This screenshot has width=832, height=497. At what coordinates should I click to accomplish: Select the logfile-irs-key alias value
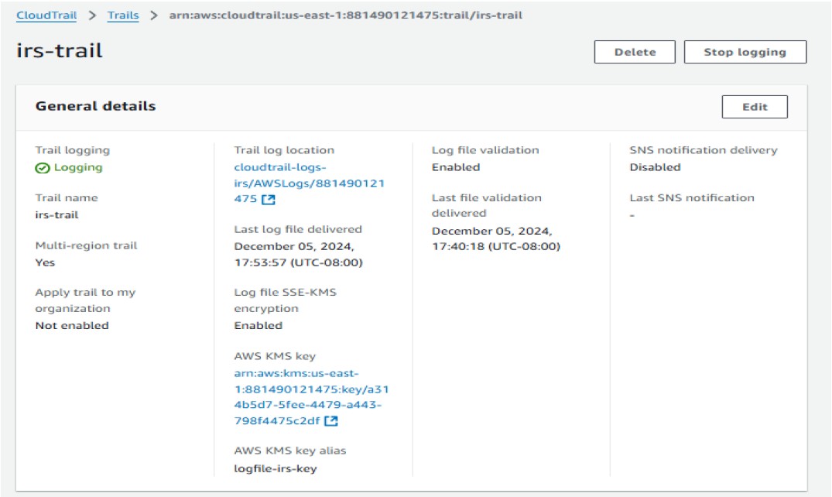276,469
